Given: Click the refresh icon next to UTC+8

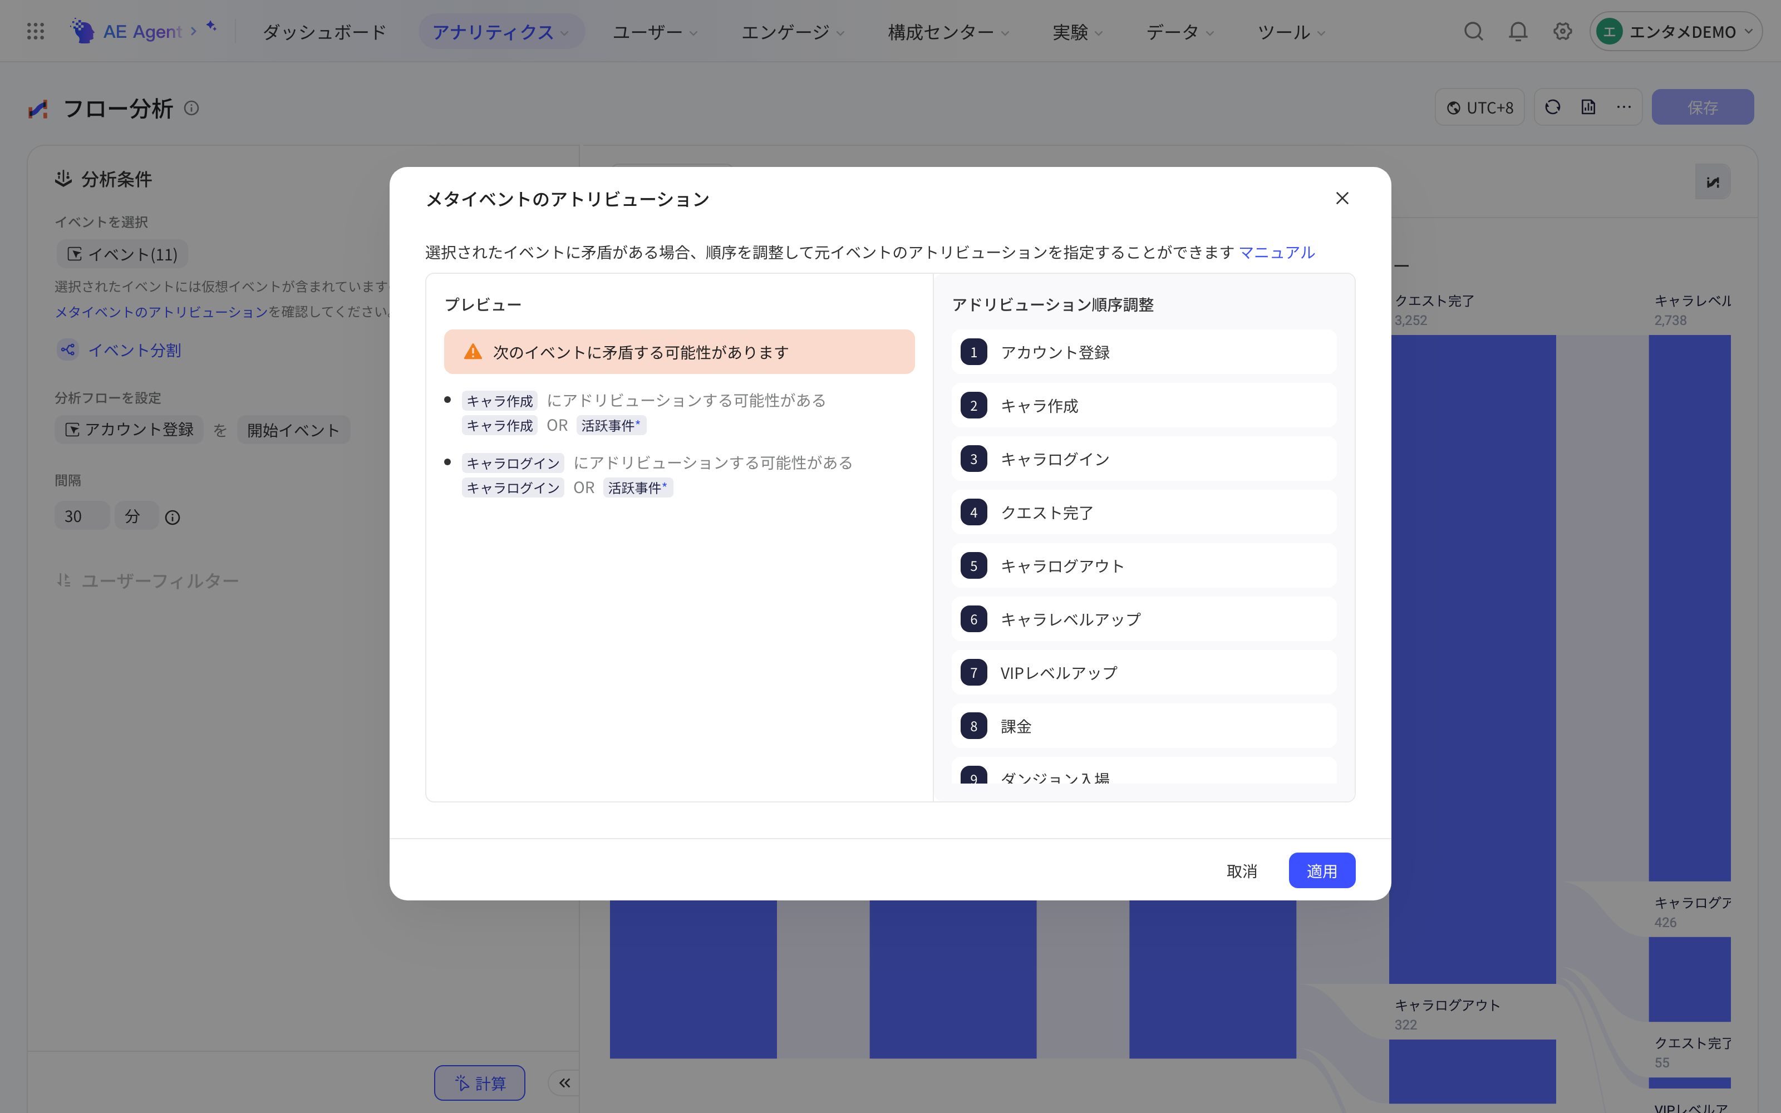Looking at the screenshot, I should 1553,107.
